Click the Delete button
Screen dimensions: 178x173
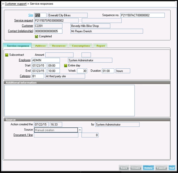(x=148, y=168)
